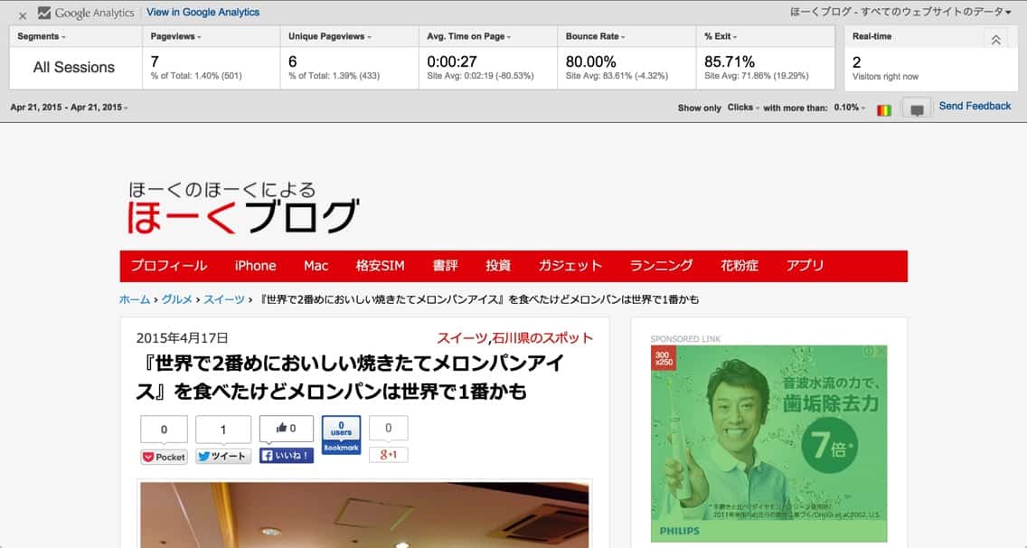
Task: Collapse the Real-time panel with double chevron
Action: (x=995, y=40)
